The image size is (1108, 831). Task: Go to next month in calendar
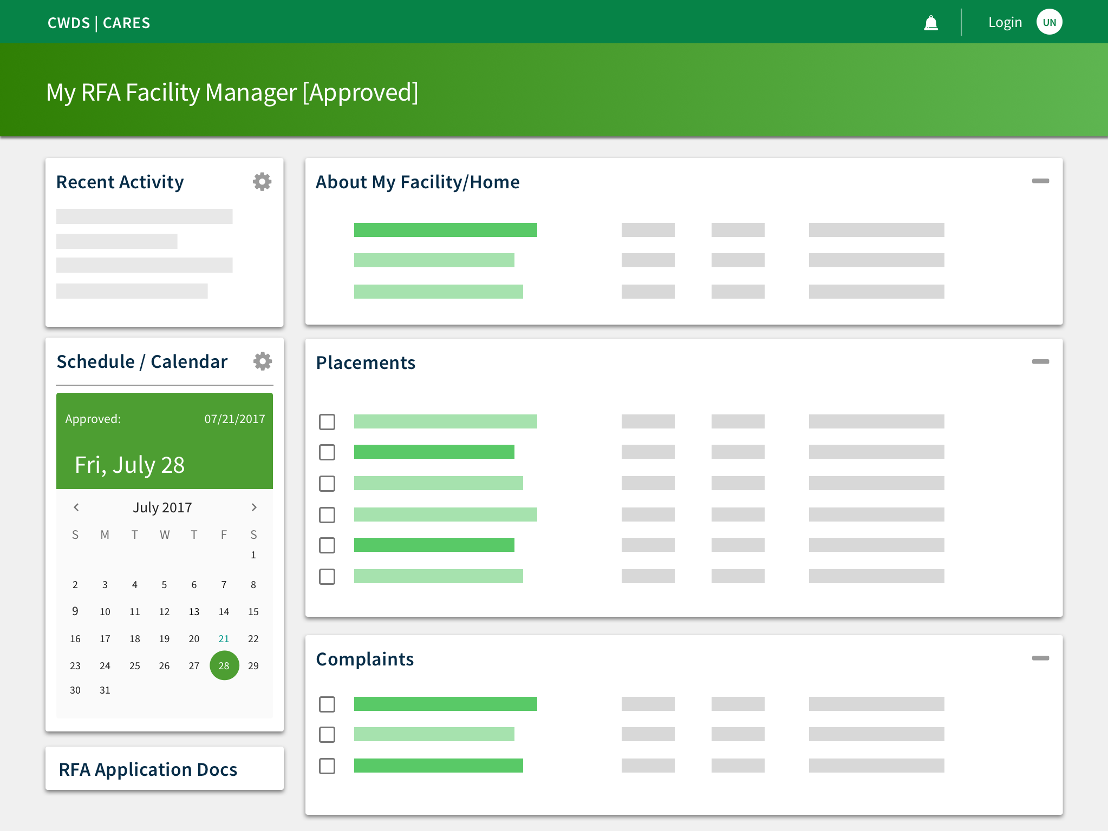[x=254, y=507]
